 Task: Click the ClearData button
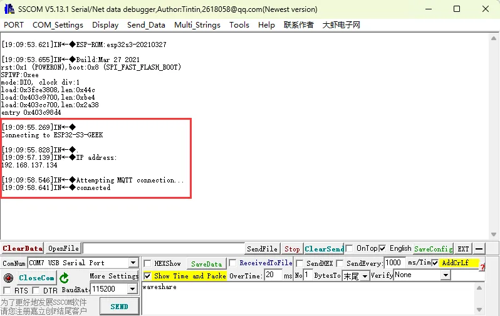[22, 249]
